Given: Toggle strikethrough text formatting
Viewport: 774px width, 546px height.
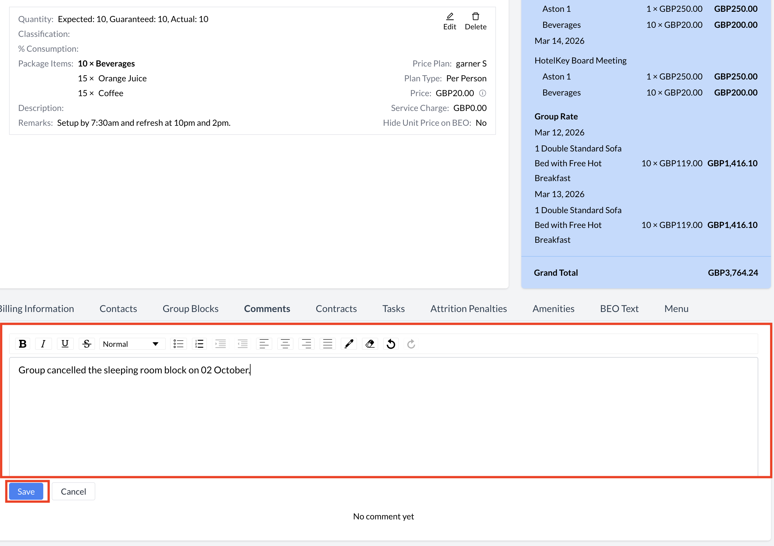Looking at the screenshot, I should (86, 344).
